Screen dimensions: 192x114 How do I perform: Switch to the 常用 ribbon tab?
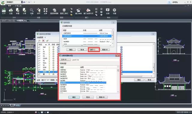click(9, 6)
